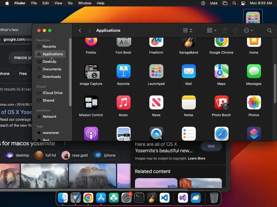Screen dimensions: 277x207
Task: Open the Edit menu
Action: pyautogui.click(x=45, y=3)
